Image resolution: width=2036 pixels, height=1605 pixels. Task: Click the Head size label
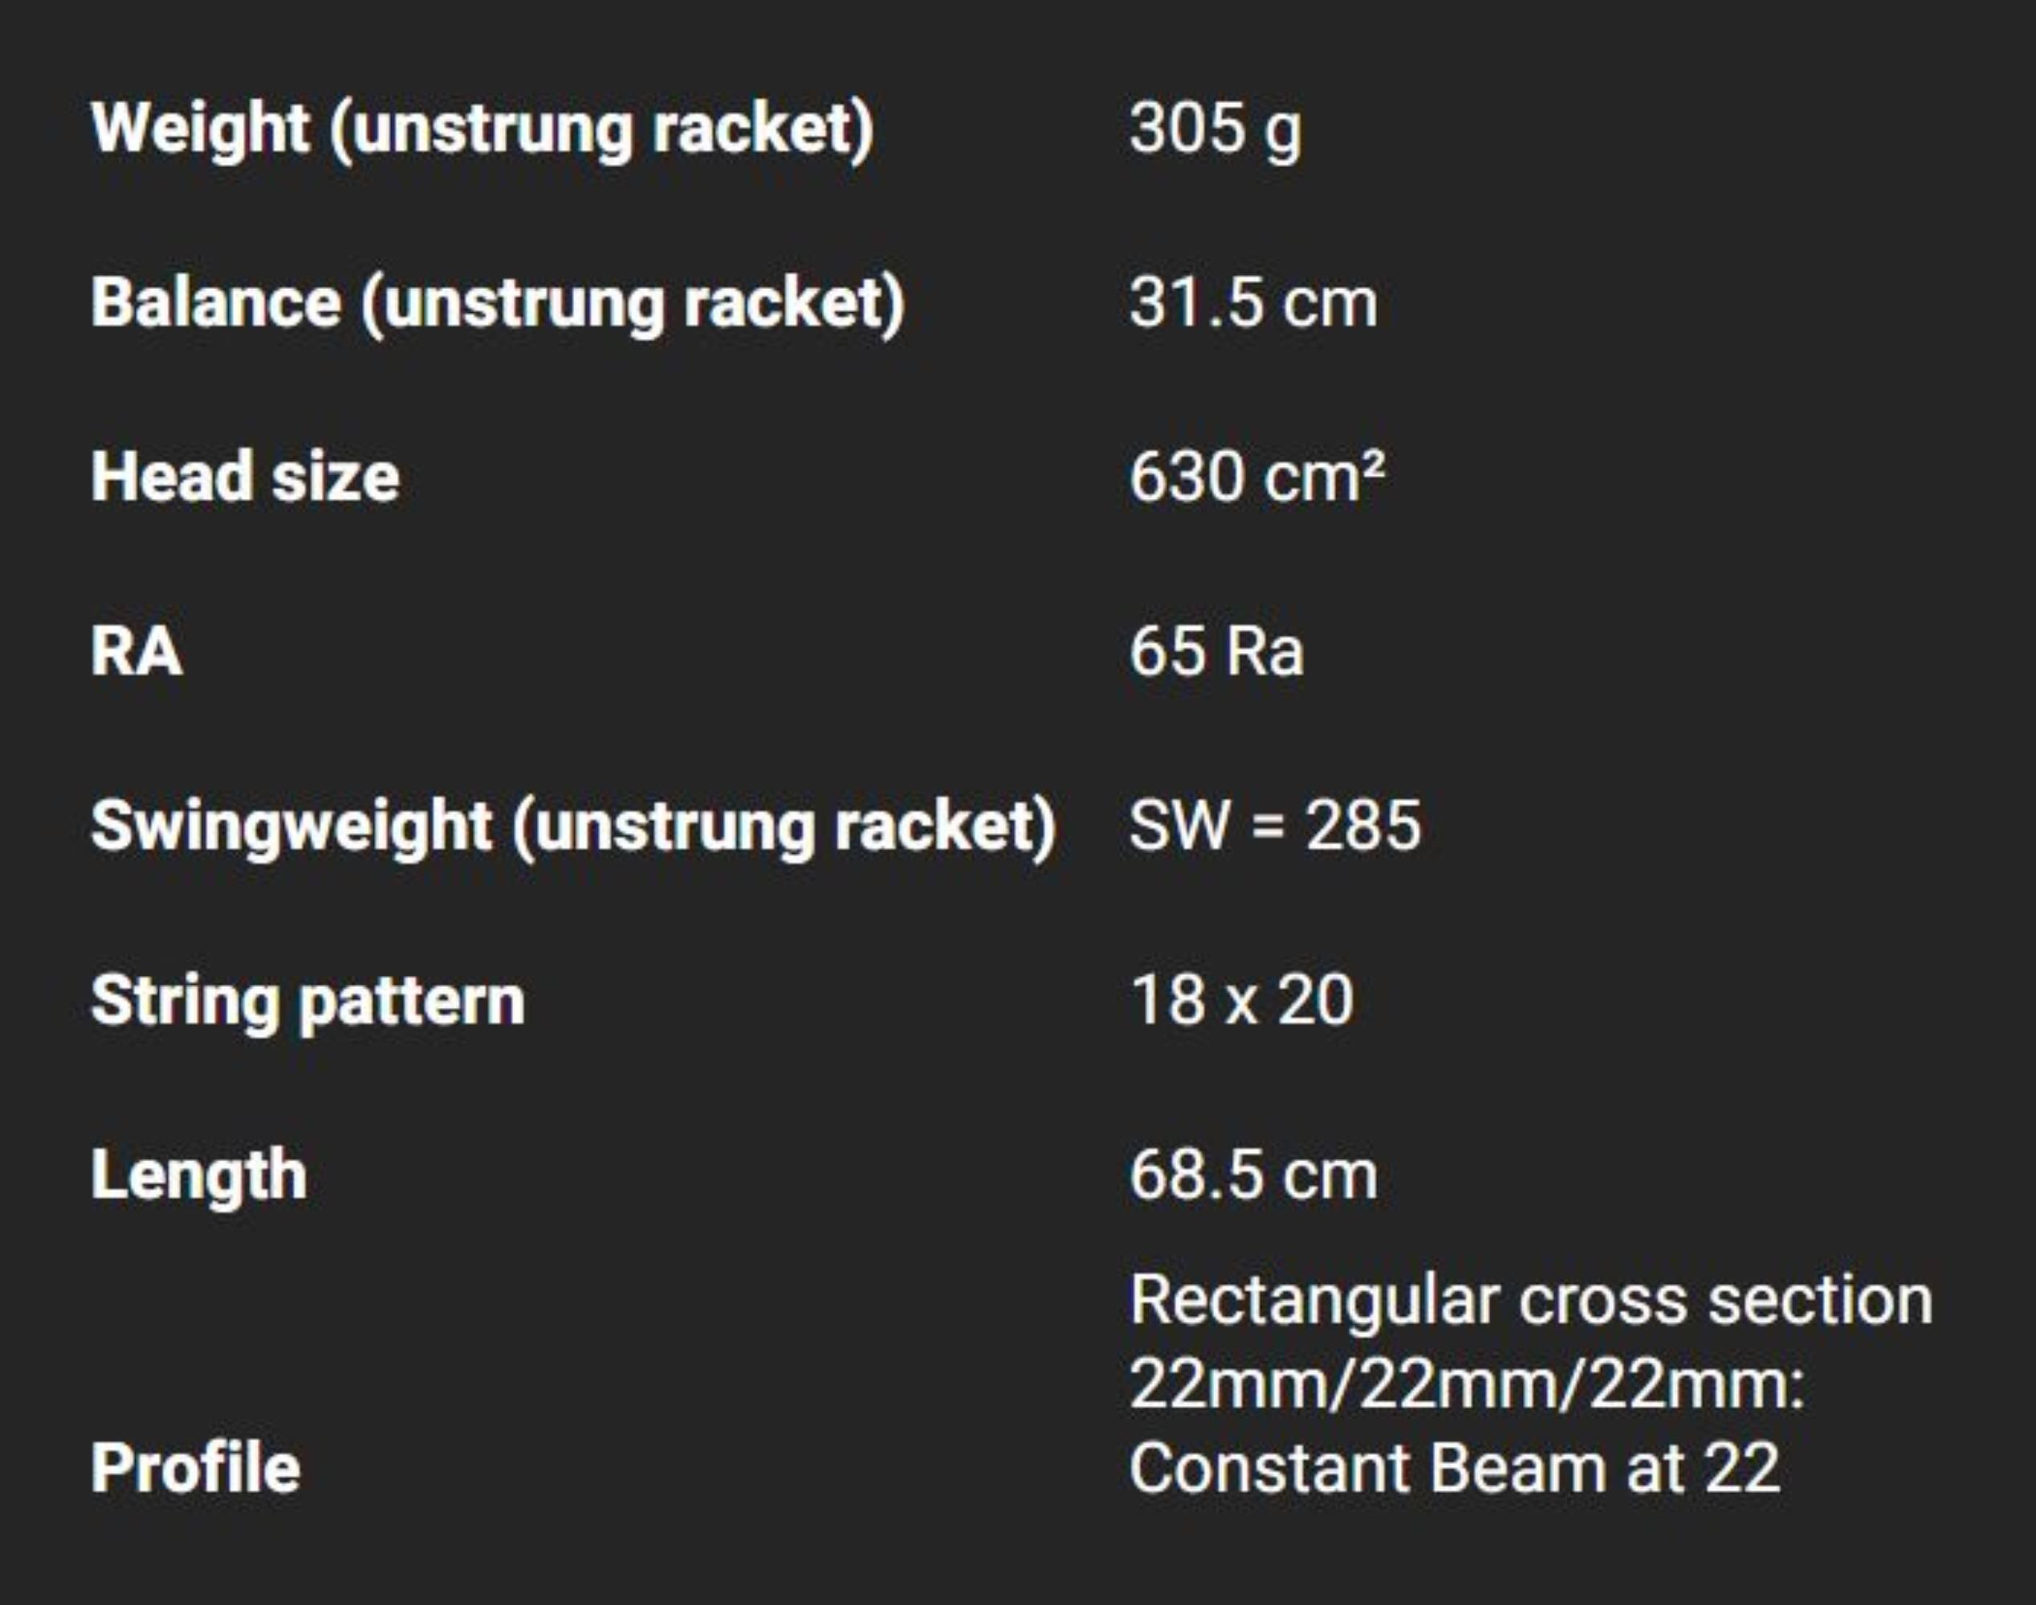(246, 477)
